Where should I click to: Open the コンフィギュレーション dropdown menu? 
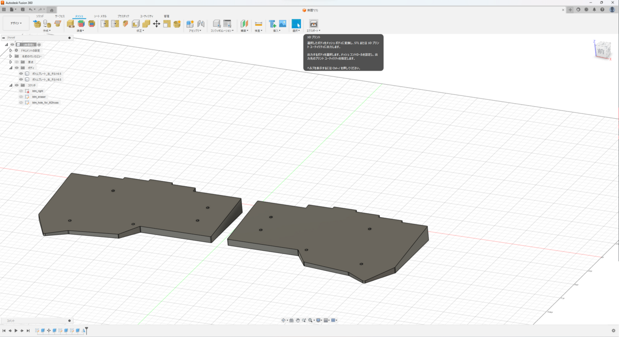coord(222,30)
